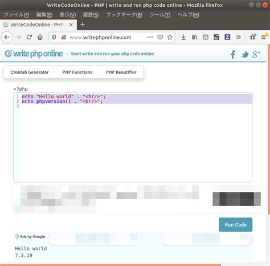270x266 pixels.
Task: Open page actions three-dot menu
Action: (150, 37)
